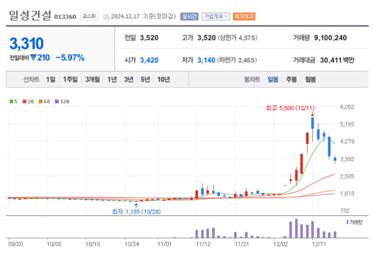Click the 저가 3,140 value
Viewport: 373px width, 254px height.
(x=206, y=60)
